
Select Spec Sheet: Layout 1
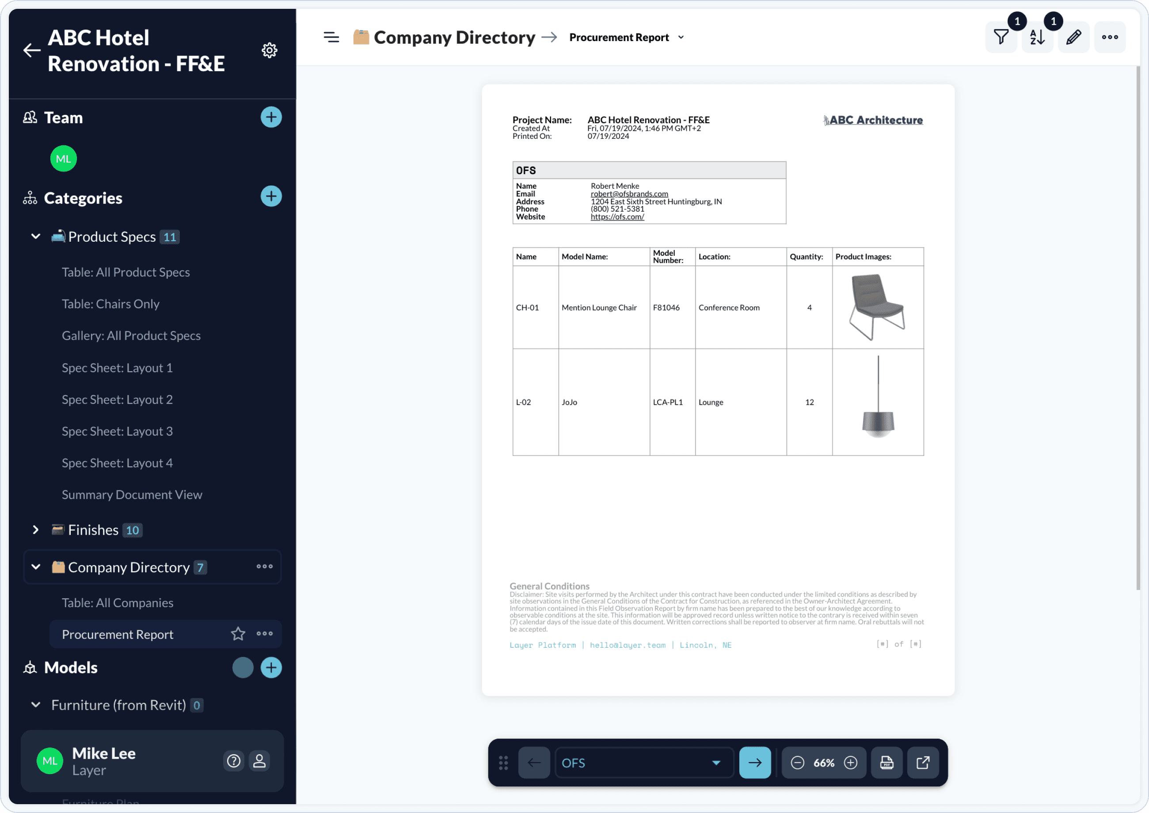pyautogui.click(x=117, y=368)
